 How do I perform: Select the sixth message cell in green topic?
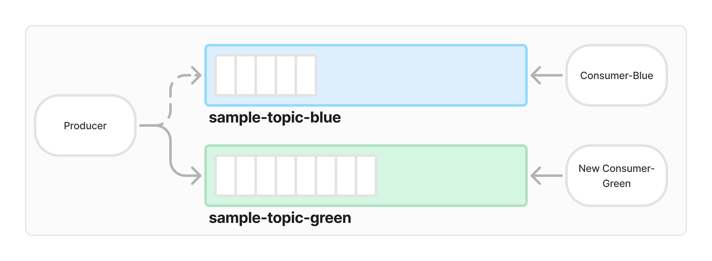click(326, 176)
